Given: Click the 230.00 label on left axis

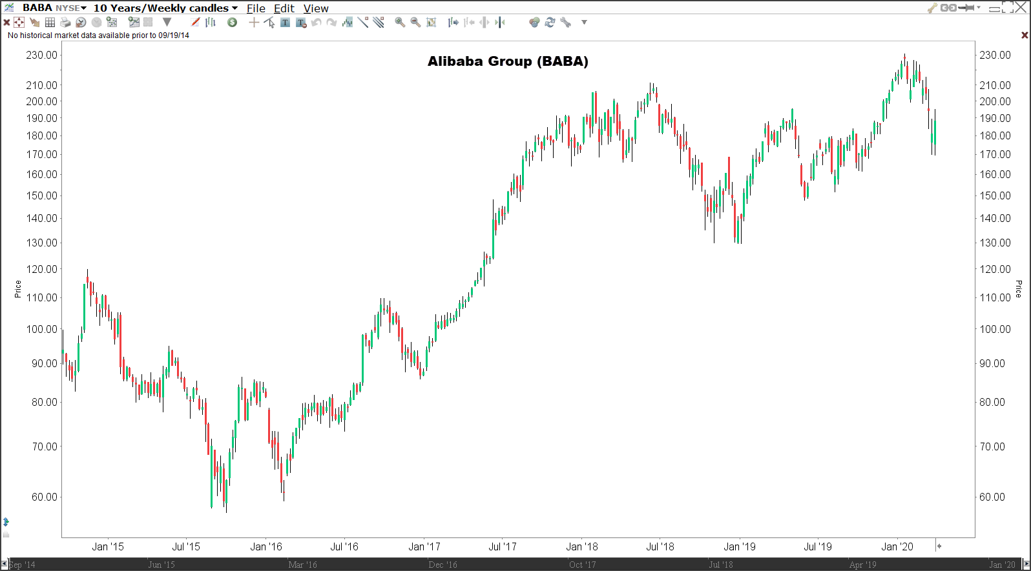Looking at the screenshot, I should [x=41, y=55].
